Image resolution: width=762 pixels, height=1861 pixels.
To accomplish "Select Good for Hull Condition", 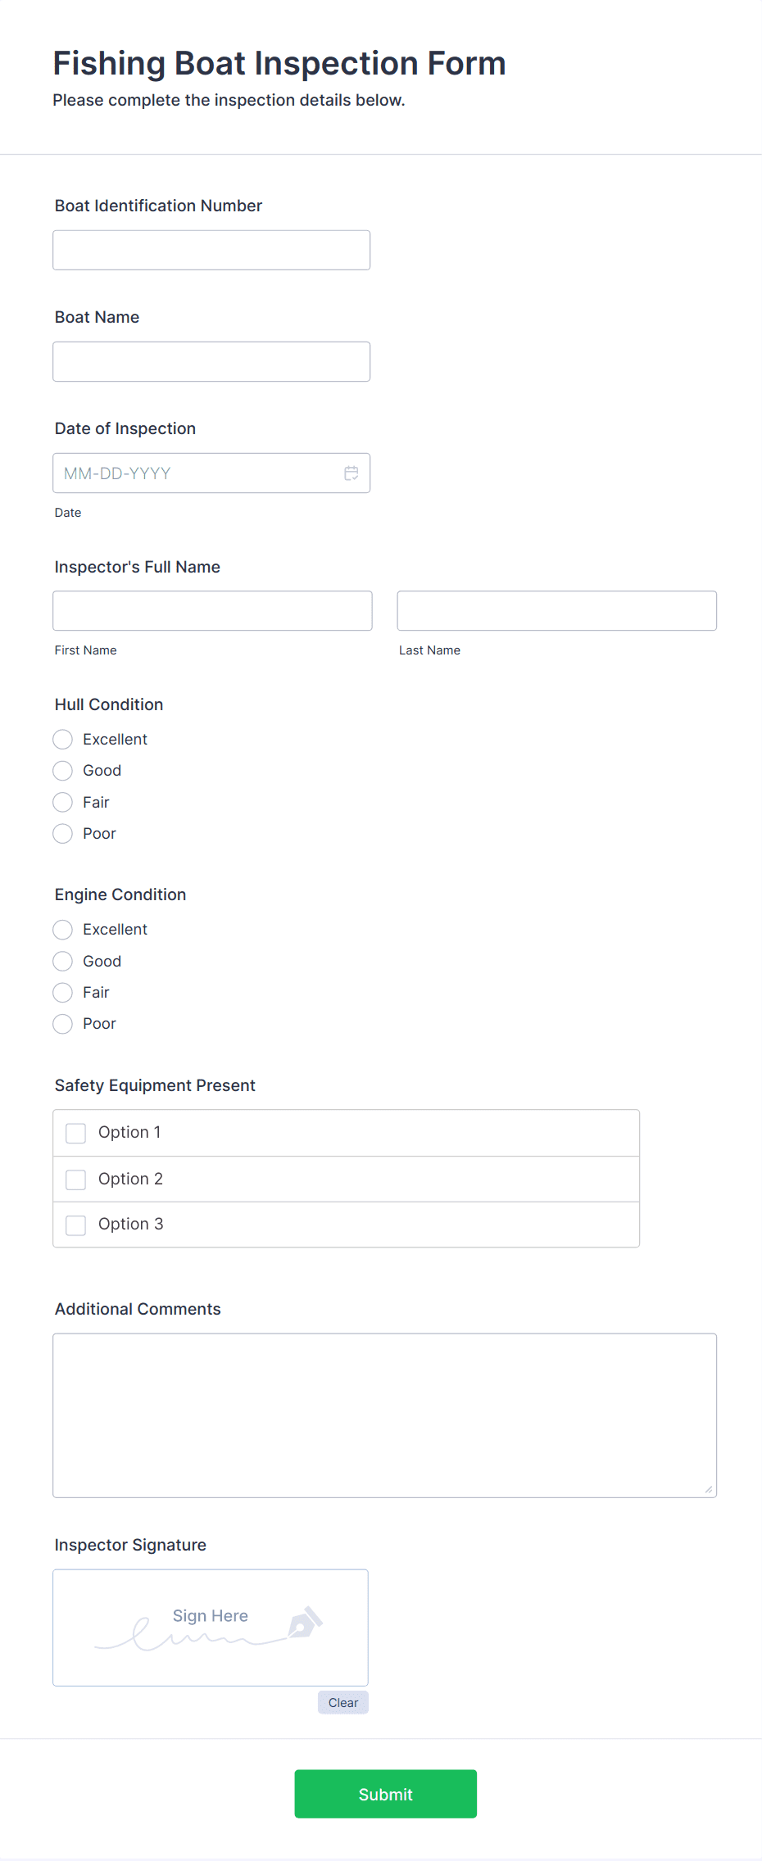I will click(x=62, y=770).
